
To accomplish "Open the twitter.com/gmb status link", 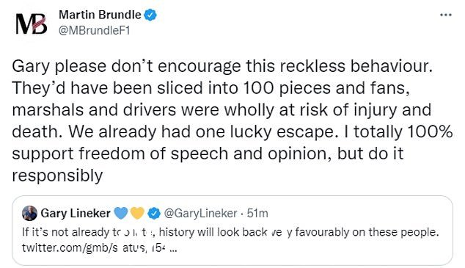I will coord(93,247).
